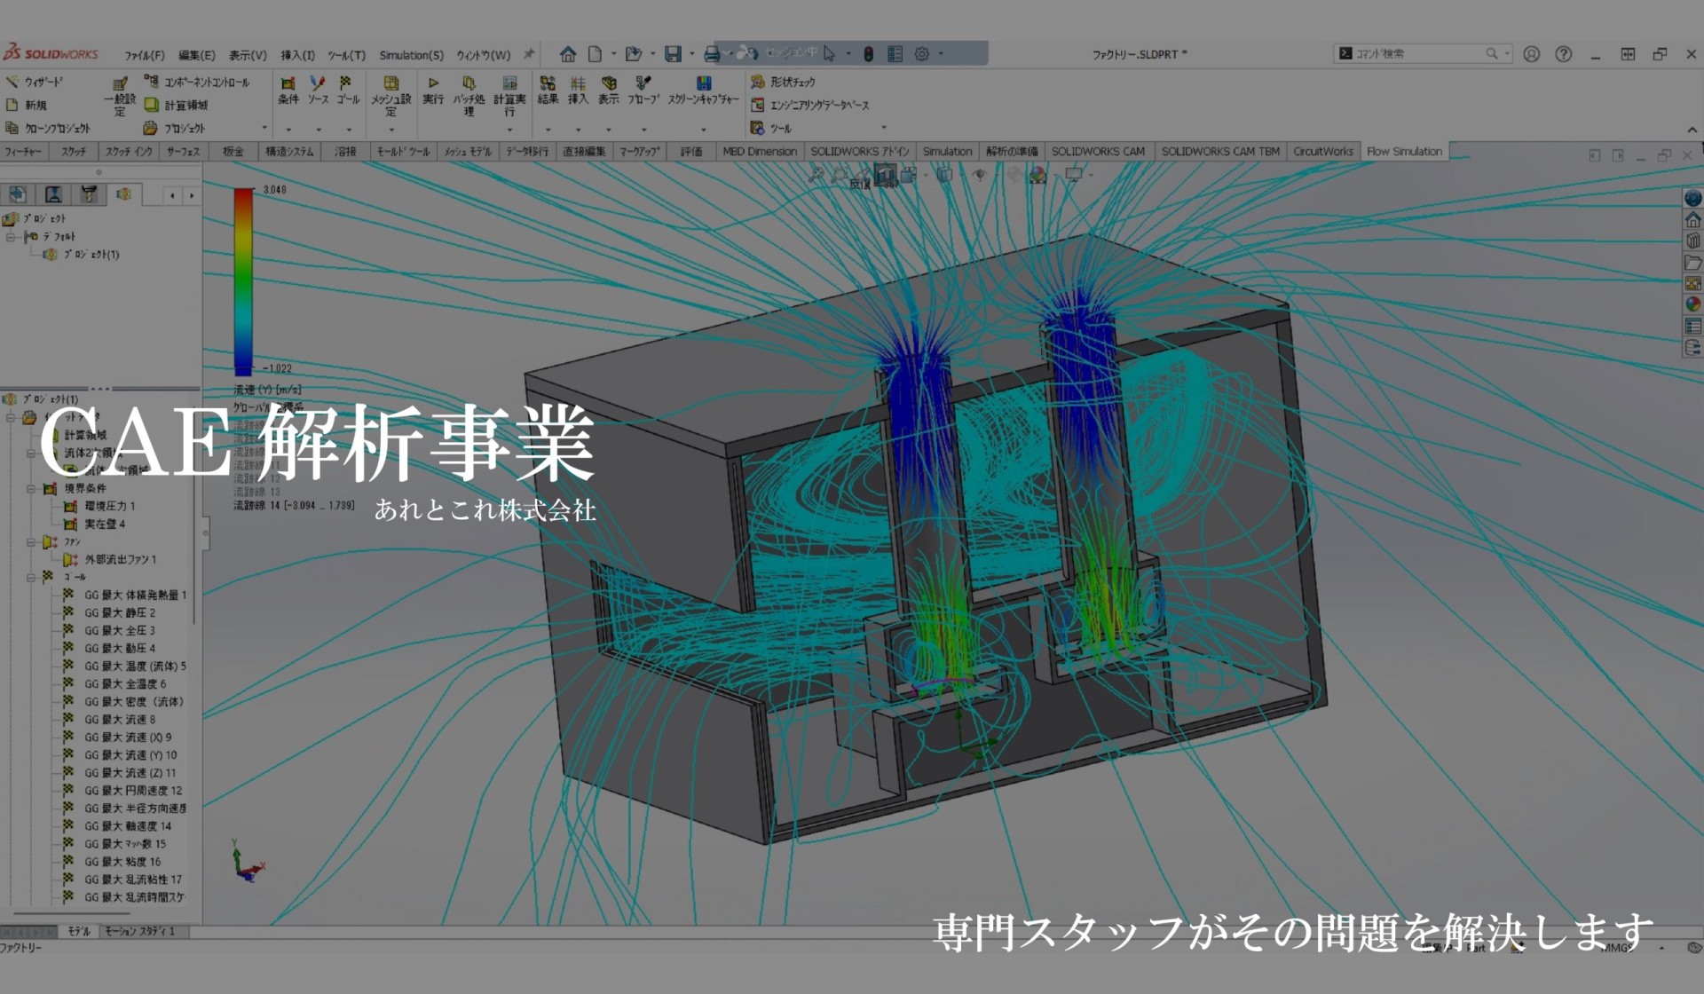Viewport: 1704px width, 994px height.
Task: Select the モデル bottom tab
Action: 79,931
